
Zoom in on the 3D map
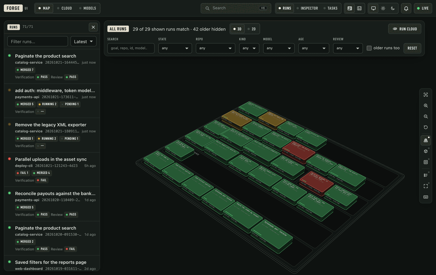click(x=426, y=106)
